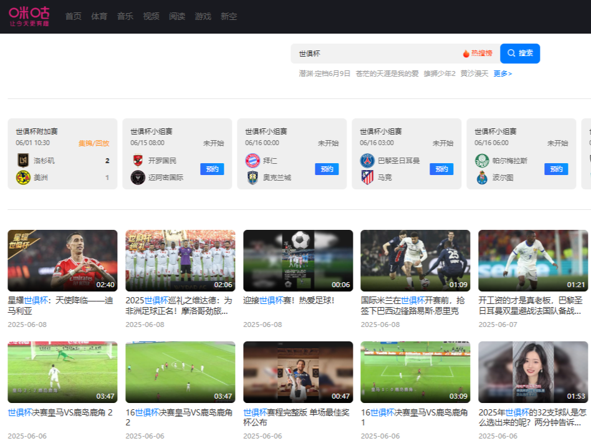Click the blue 搜索 search button
Screen dimensions: 591x441
pyautogui.click(x=520, y=54)
